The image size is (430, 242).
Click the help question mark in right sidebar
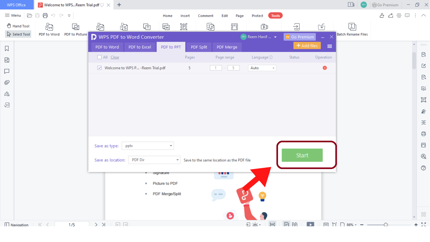tap(423, 168)
